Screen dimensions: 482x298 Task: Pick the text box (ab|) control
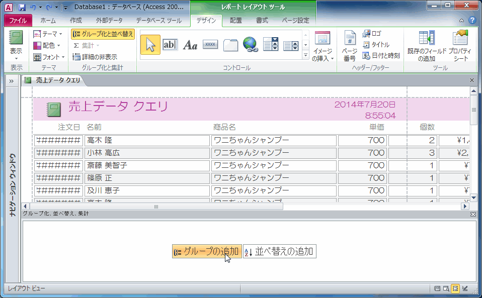170,45
